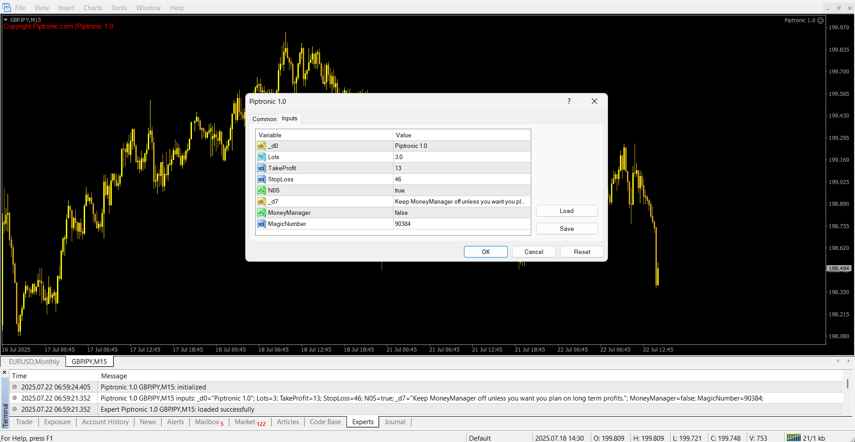Click the MagicNumber integer icon
The width and height of the screenshot is (855, 442).
261,224
